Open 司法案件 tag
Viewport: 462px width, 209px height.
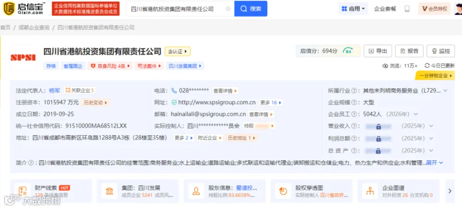149,66
